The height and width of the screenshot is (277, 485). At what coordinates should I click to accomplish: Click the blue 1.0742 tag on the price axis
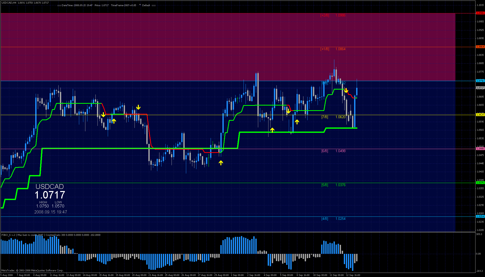coord(480,81)
